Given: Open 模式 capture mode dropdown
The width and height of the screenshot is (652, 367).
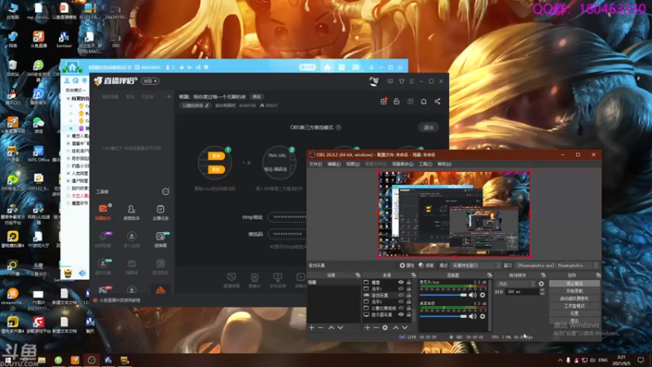Looking at the screenshot, I should [x=476, y=265].
